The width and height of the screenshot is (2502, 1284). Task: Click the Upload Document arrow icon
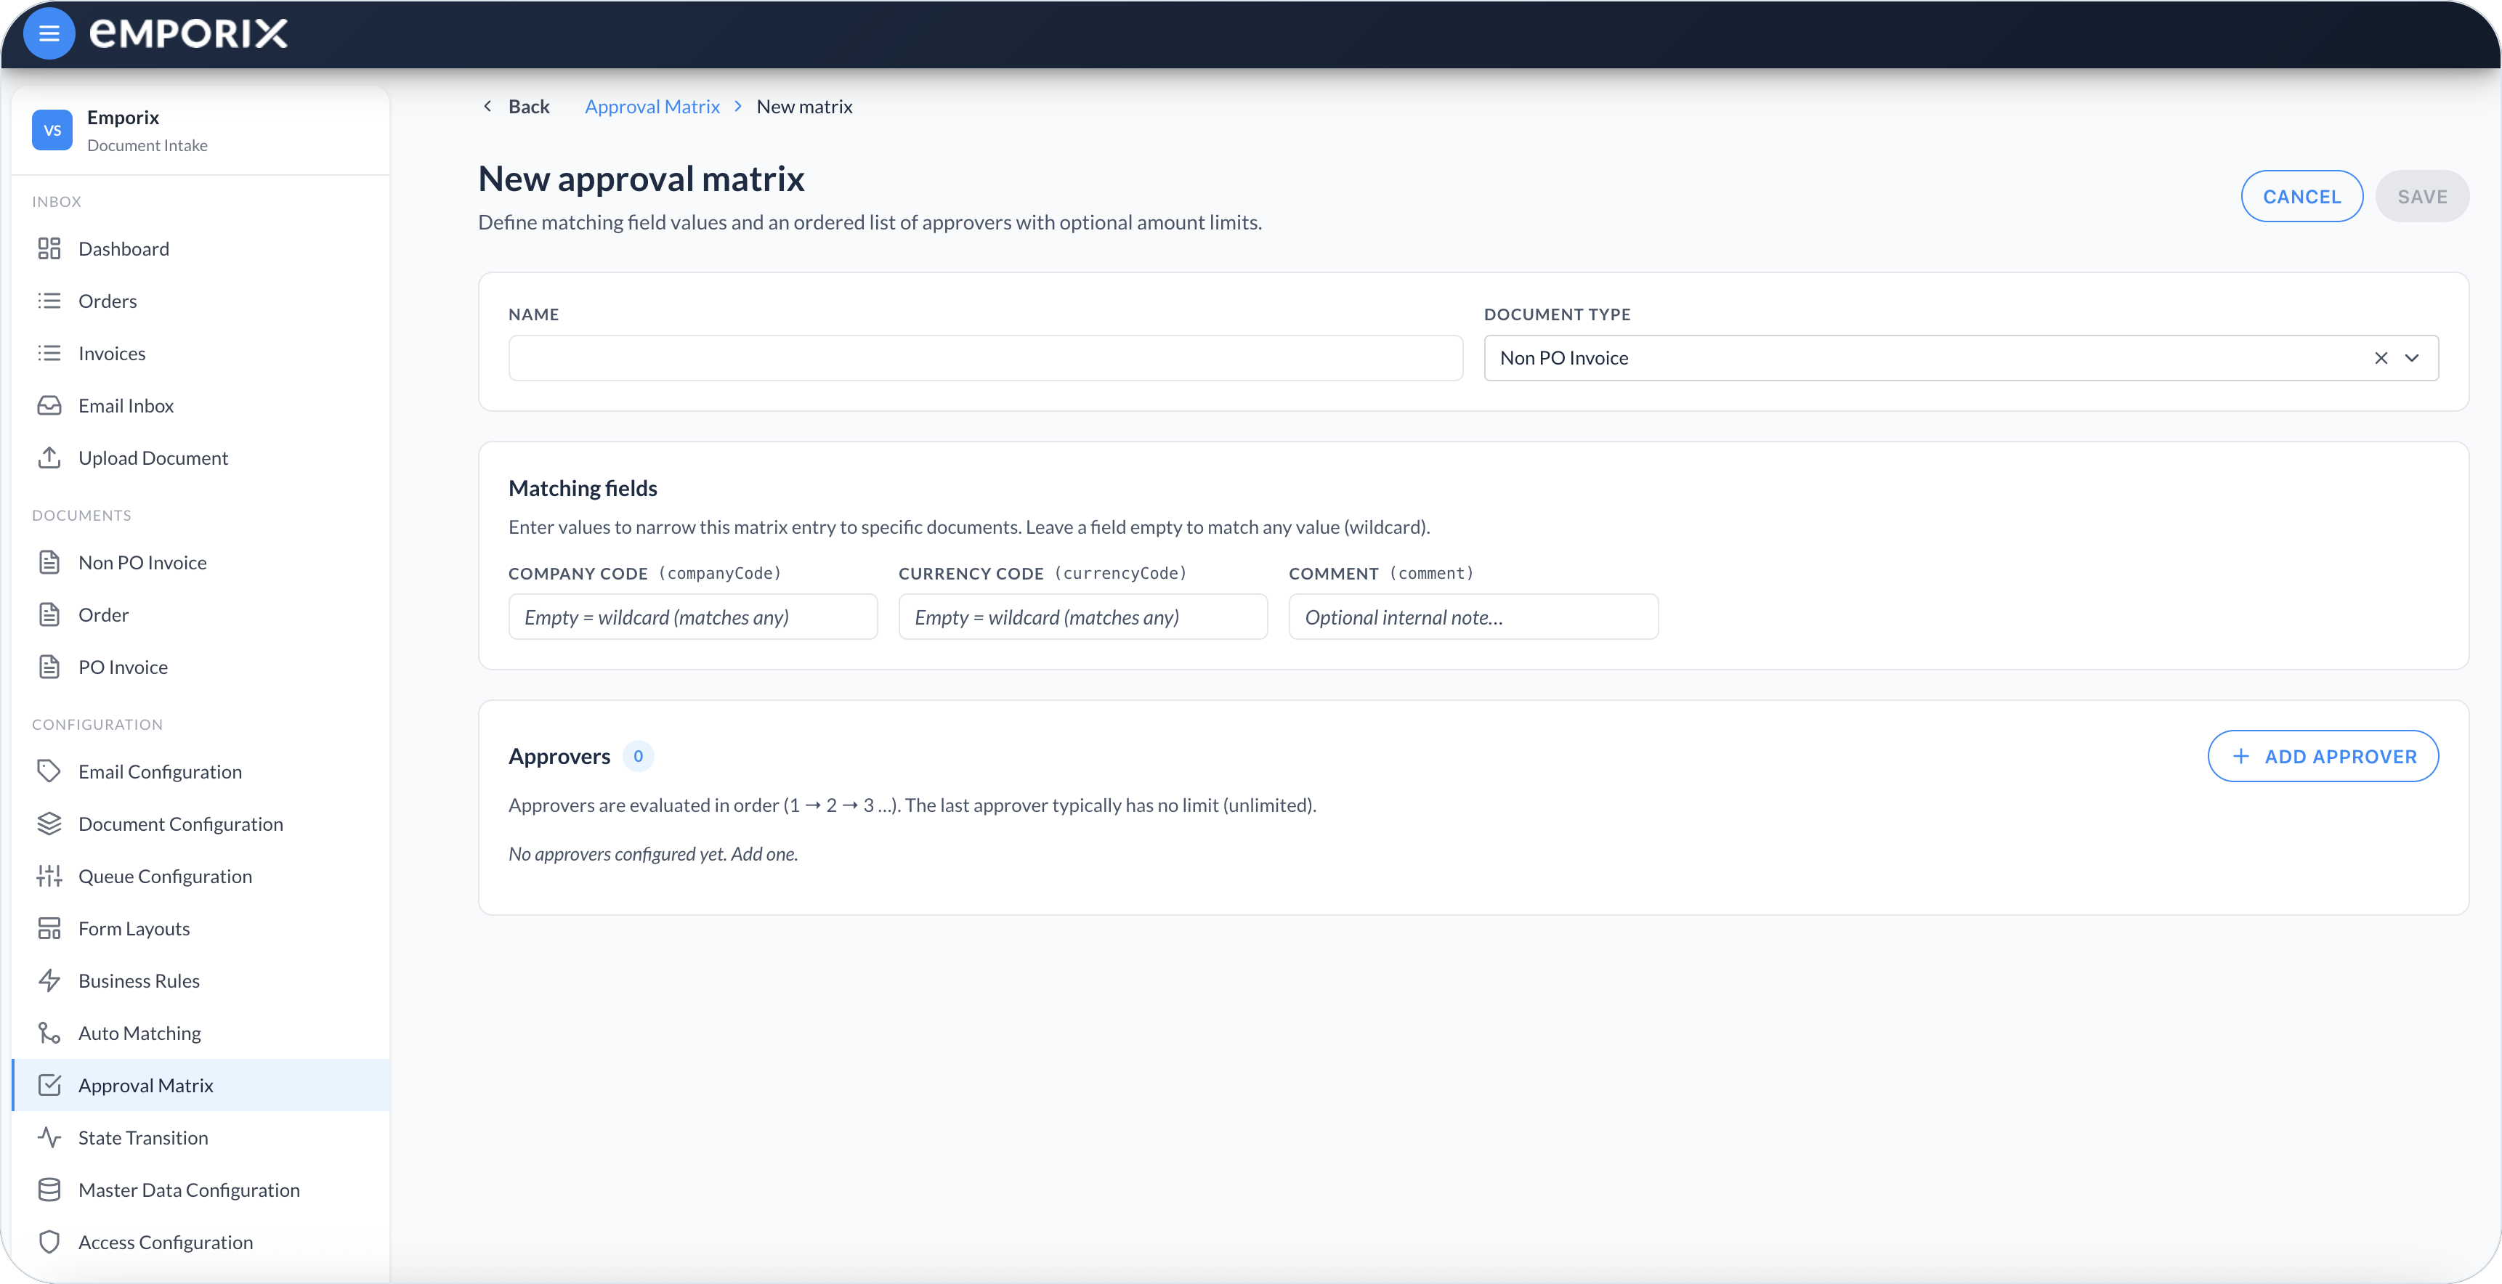coord(49,458)
